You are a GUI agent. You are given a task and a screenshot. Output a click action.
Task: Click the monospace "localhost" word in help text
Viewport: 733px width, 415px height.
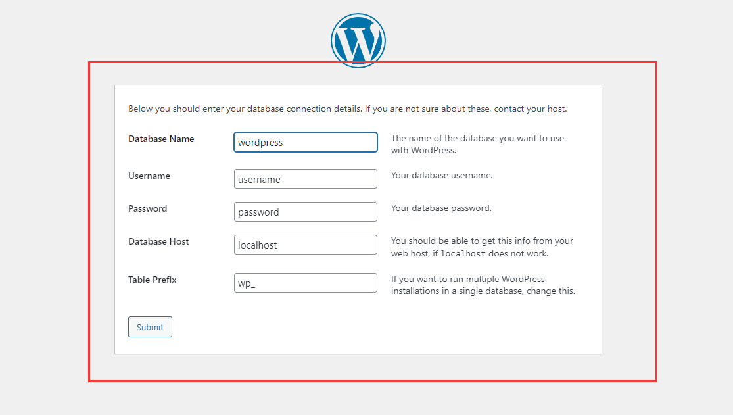point(463,254)
